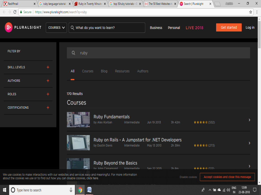
Task: Click the Ruby on Rails Jumpstart thumbnail
Action: point(78,143)
